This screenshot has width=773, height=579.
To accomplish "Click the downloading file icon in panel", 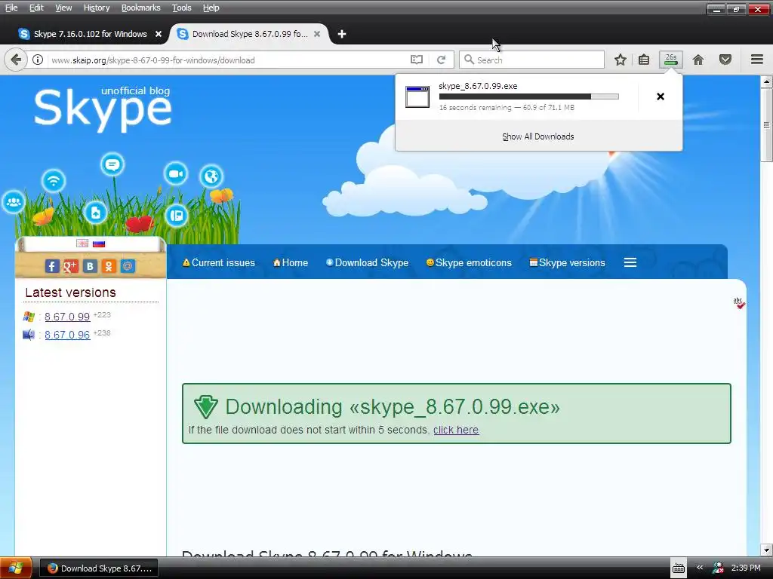I will click(417, 96).
